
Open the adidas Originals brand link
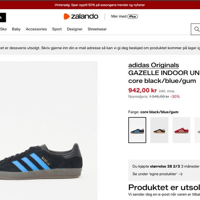point(154,65)
